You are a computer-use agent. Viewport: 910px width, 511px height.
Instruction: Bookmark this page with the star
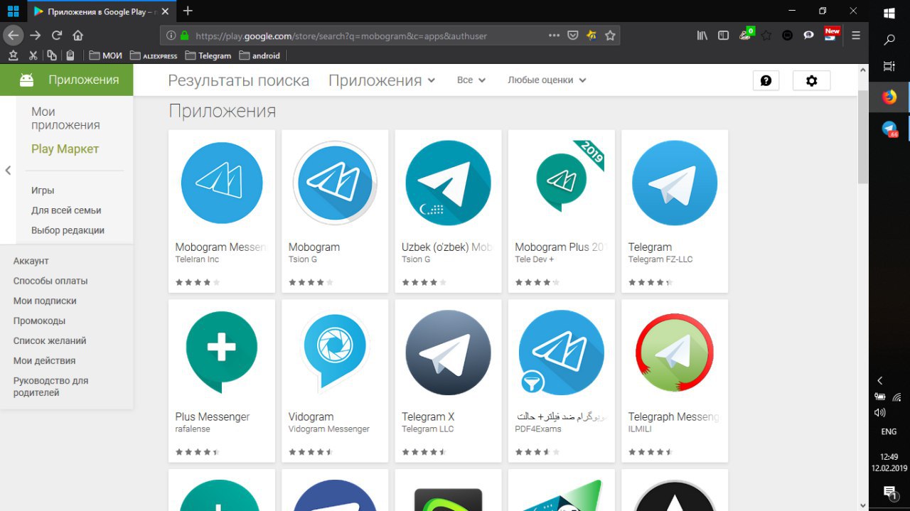coord(610,35)
